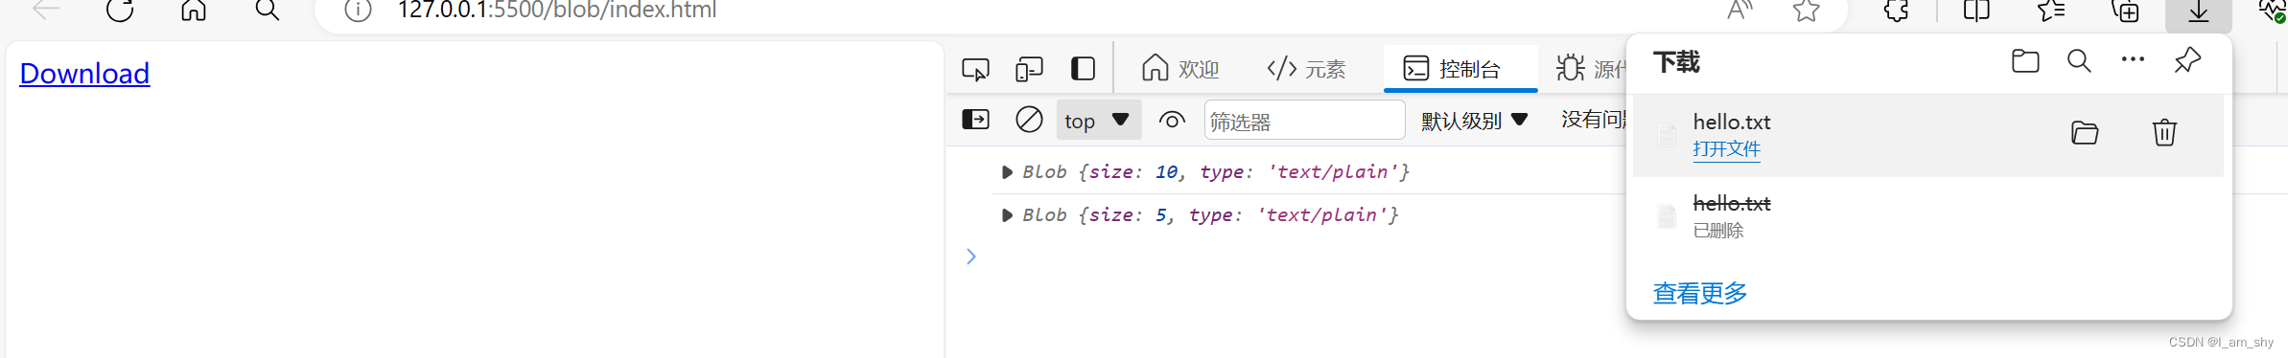Click 打开文件 link for hello.txt

point(1726,148)
